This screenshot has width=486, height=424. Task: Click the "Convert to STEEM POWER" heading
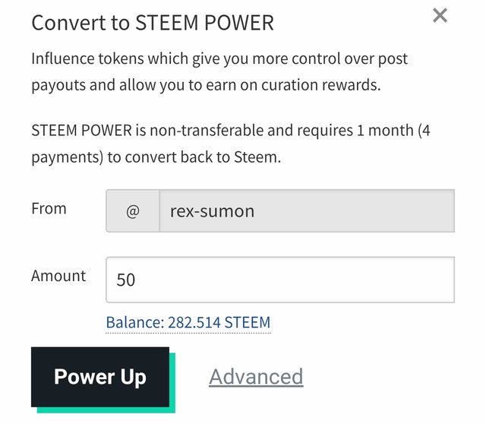(152, 23)
